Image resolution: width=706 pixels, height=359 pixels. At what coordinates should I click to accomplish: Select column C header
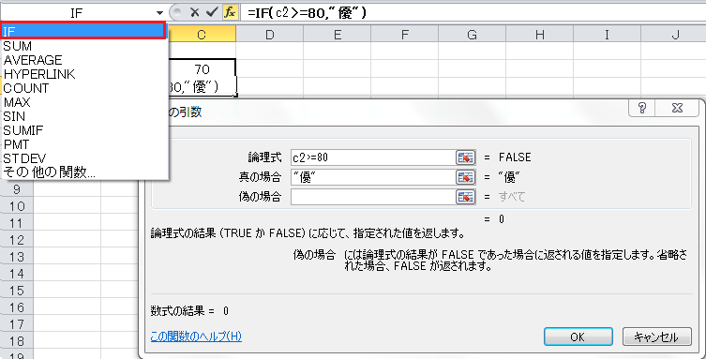coord(202,34)
